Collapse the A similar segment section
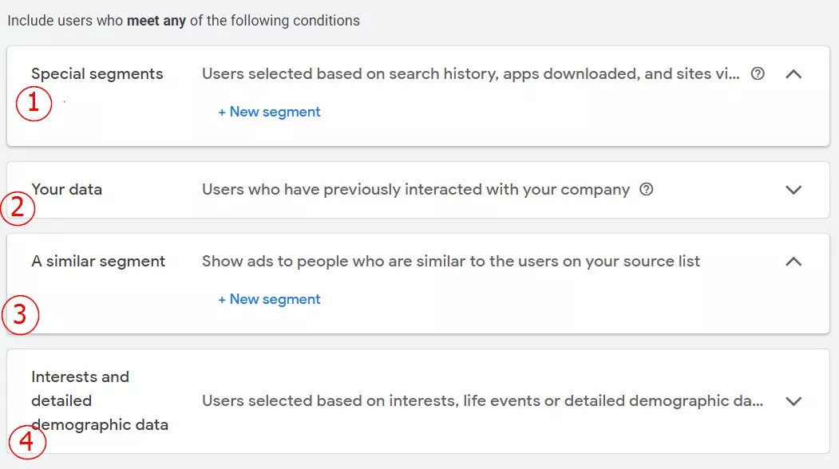This screenshot has width=839, height=469. [x=793, y=262]
